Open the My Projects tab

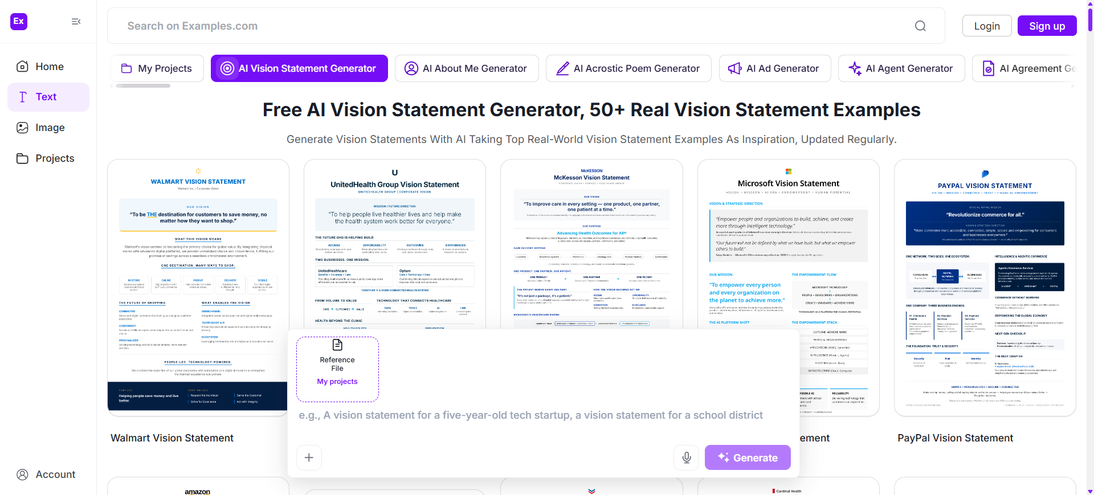pyautogui.click(x=157, y=68)
